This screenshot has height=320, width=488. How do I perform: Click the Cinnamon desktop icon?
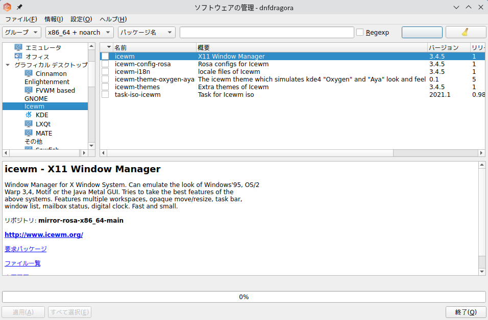tap(29, 73)
